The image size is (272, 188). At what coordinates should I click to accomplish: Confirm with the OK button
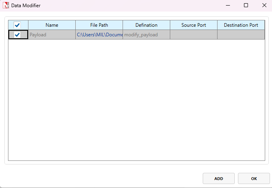(x=254, y=178)
